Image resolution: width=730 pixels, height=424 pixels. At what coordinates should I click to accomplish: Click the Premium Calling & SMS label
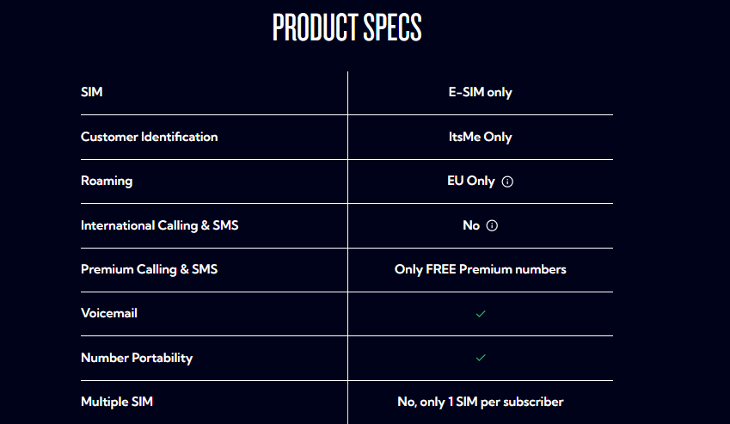click(x=149, y=269)
